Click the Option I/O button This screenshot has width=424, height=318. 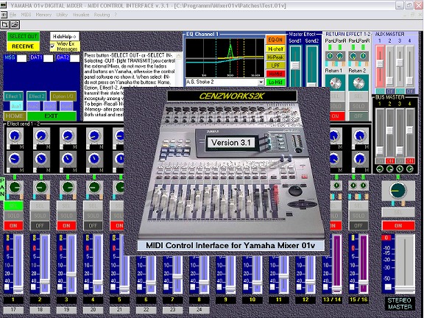click(63, 96)
